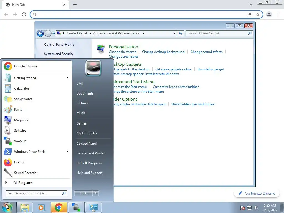Open Paint from the Start menu
The height and width of the screenshot is (213, 284).
click(x=37, y=109)
